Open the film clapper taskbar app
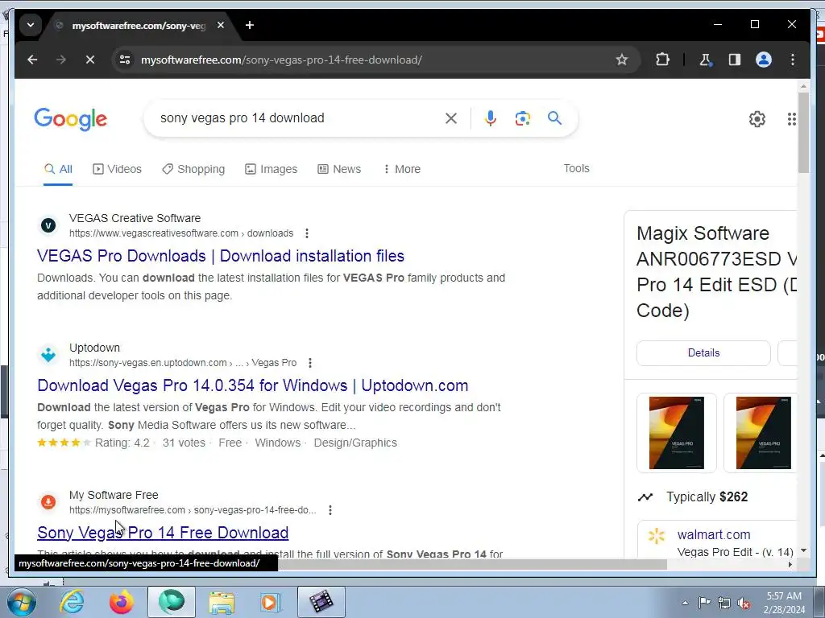The height and width of the screenshot is (618, 825). [x=321, y=602]
